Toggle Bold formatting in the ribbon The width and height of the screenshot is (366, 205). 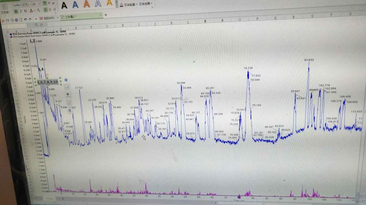point(16,11)
